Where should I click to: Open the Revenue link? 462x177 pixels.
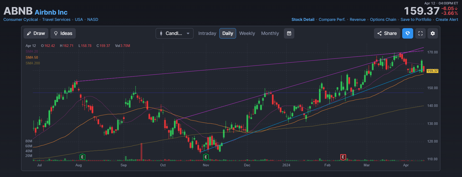coord(358,20)
